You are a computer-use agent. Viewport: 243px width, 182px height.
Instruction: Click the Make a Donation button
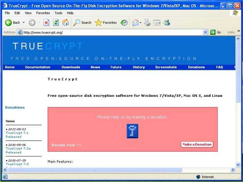tap(197, 145)
